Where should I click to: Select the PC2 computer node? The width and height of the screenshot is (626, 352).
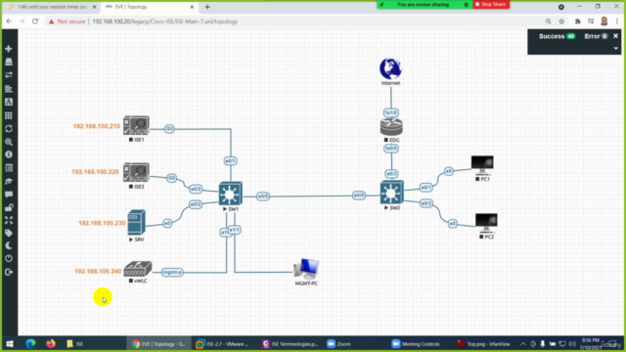486,223
